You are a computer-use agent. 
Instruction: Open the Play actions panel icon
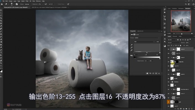[x=165, y=12]
